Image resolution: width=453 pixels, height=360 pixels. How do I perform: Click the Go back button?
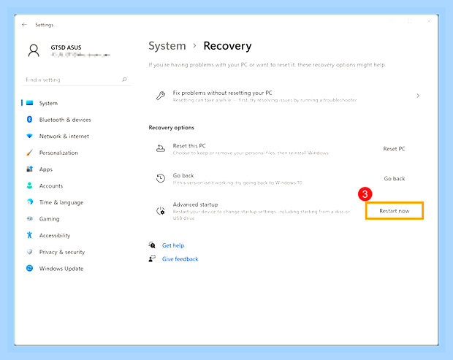coord(395,178)
